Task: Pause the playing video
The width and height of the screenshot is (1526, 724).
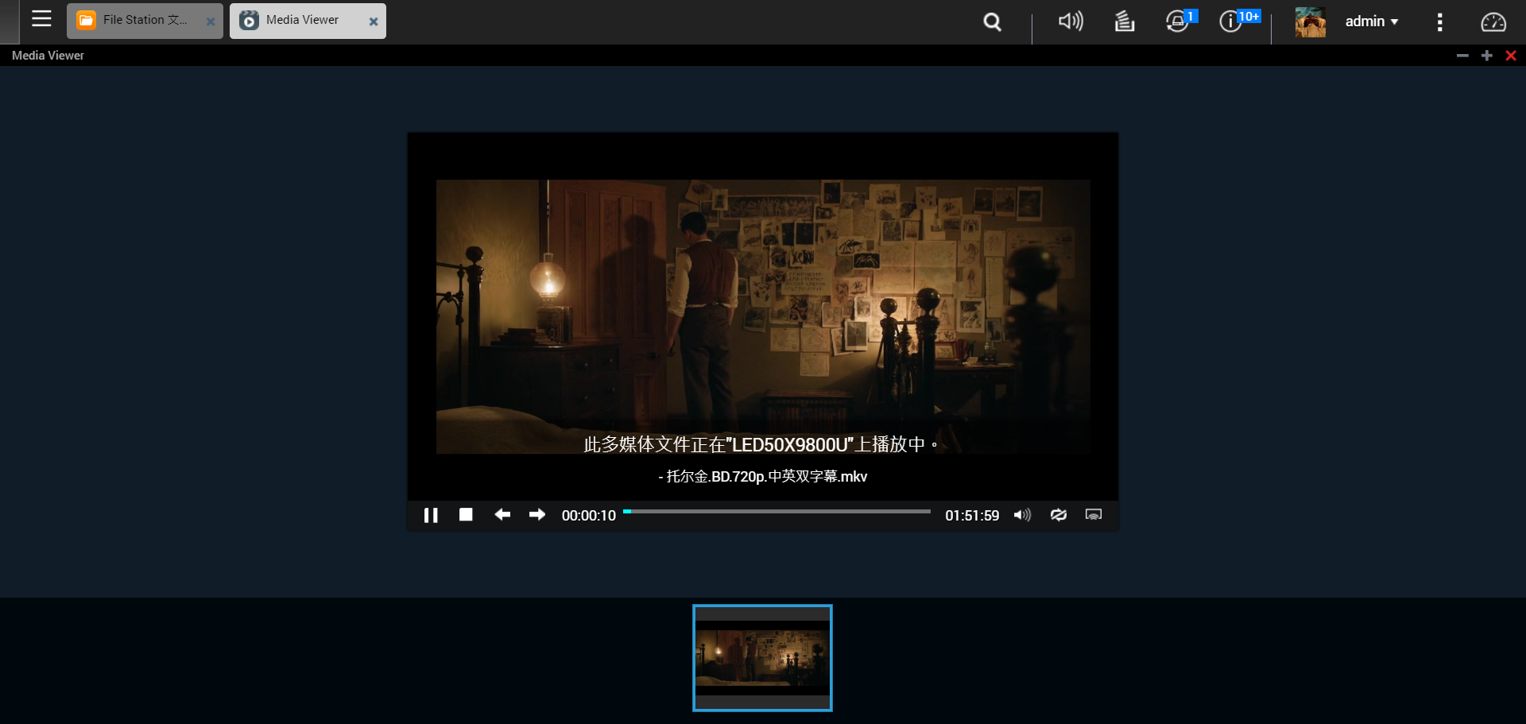Action: coord(431,515)
